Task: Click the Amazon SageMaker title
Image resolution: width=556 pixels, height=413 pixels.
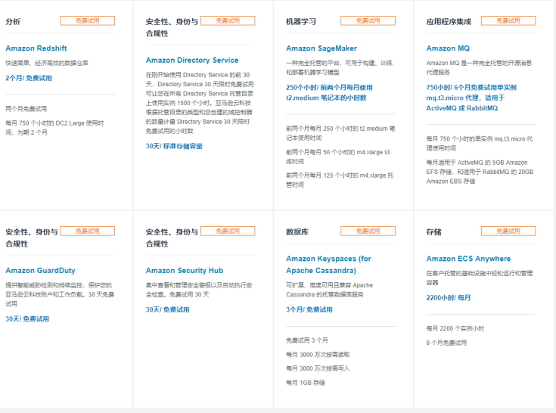Action: click(321, 48)
